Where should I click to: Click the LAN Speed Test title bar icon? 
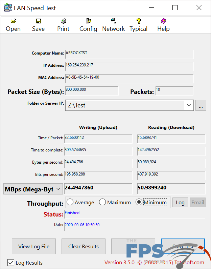(8, 8)
